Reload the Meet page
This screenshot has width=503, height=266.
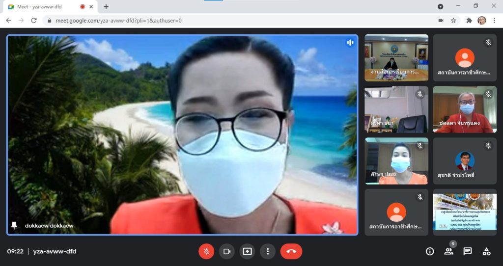[x=34, y=21]
